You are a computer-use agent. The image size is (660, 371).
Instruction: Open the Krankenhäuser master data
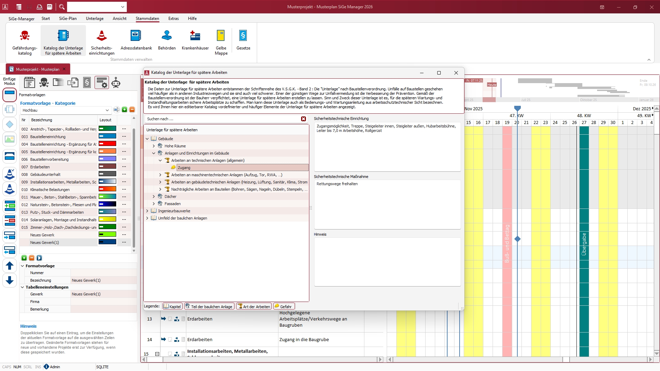click(x=195, y=41)
